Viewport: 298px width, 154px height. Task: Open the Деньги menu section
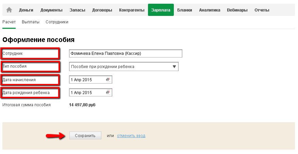[26, 10]
